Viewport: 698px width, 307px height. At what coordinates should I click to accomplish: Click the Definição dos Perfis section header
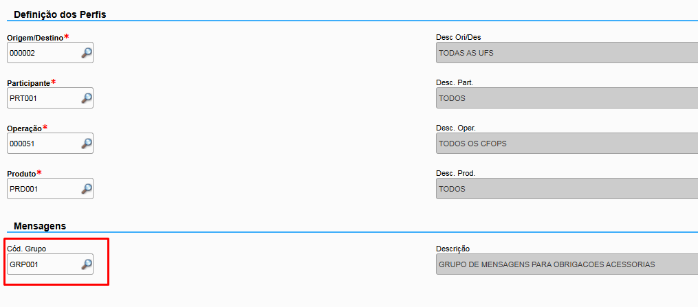point(60,14)
